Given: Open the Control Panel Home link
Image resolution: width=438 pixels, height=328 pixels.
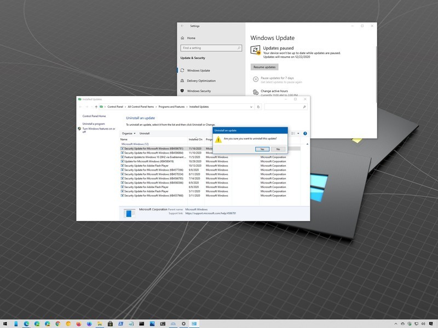Looking at the screenshot, I should 94,116.
